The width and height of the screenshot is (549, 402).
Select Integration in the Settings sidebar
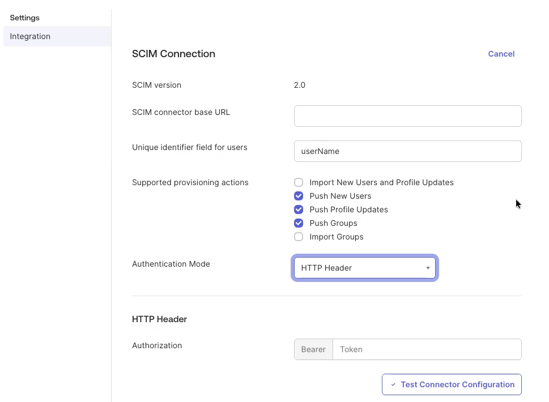coord(29,36)
